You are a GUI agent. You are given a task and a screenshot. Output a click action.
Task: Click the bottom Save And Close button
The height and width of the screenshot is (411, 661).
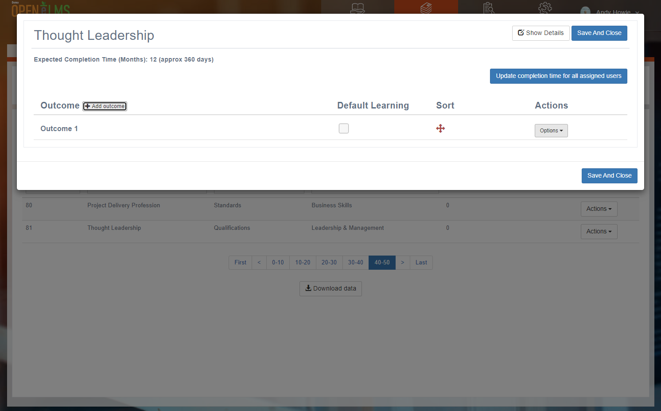pos(610,176)
